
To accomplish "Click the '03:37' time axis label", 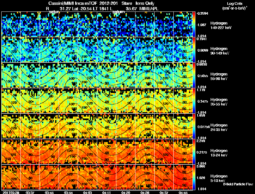I will (x=30, y=192).
